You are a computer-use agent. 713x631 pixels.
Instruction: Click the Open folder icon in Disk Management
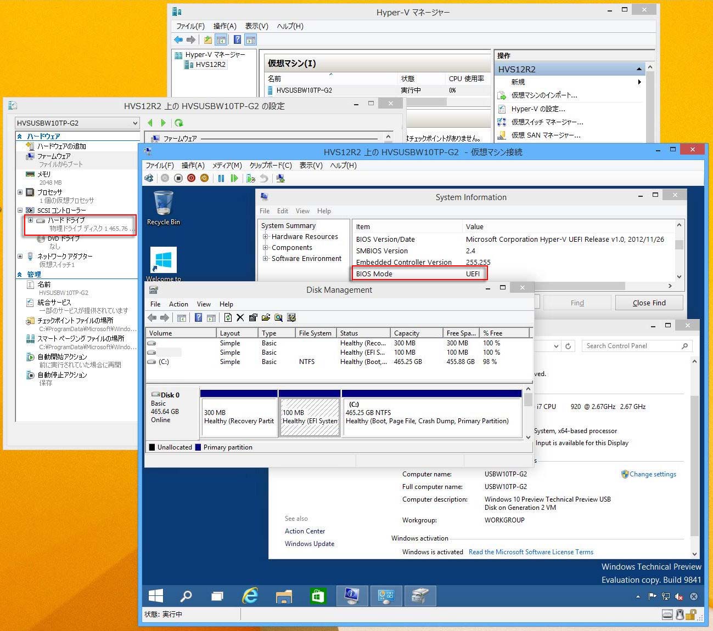266,317
